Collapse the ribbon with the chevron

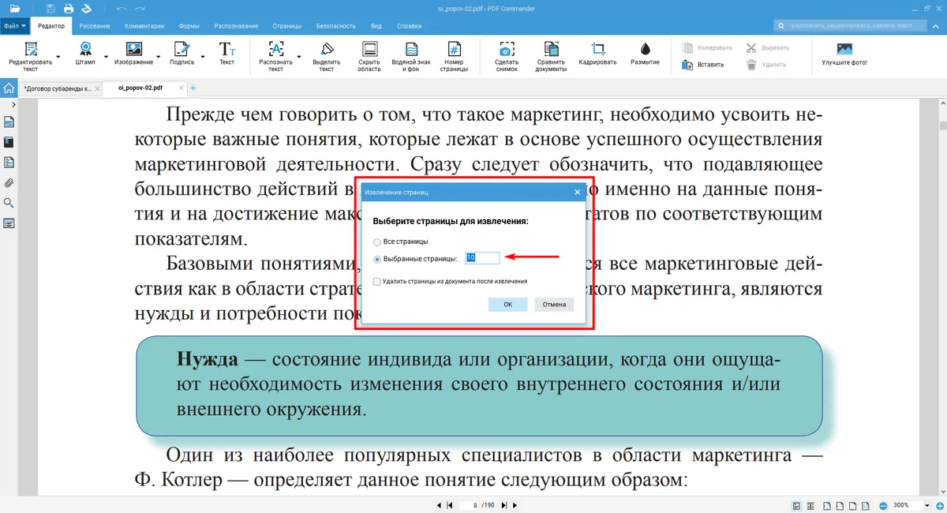coord(938,26)
